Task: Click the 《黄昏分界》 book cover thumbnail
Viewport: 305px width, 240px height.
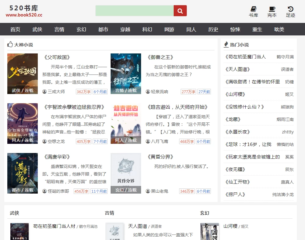Action: [x=126, y=173]
